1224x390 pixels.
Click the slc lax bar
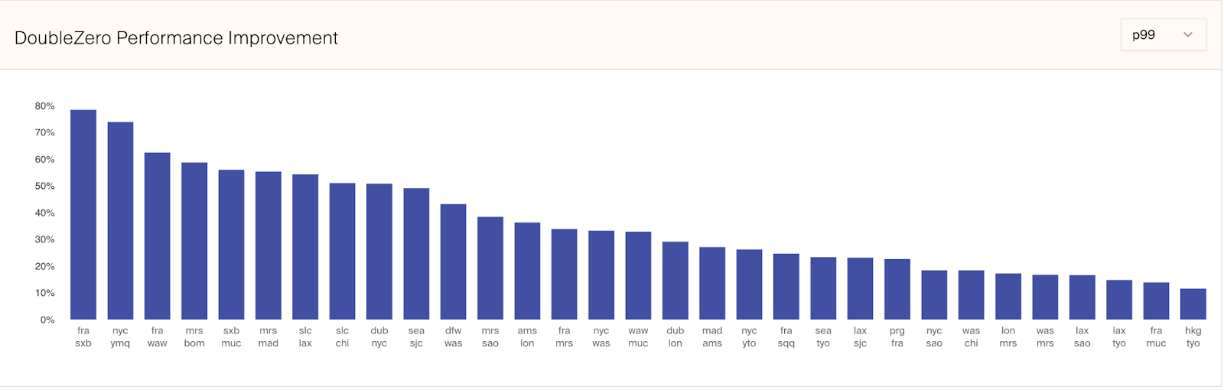[305, 247]
